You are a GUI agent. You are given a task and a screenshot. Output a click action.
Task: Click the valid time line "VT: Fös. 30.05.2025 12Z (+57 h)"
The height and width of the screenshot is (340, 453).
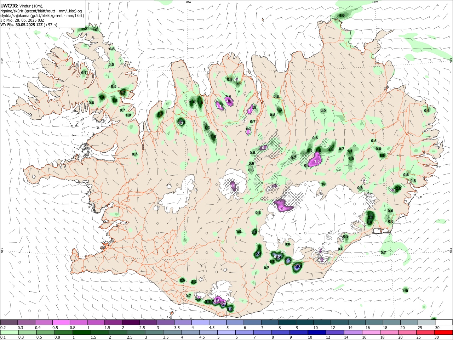pyautogui.click(x=29, y=25)
